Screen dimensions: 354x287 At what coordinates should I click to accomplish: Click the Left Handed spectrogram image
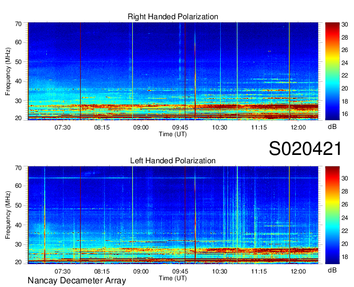click(173, 215)
